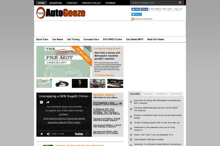
Task: Select the green car slider thumbnail
Action: click(x=115, y=84)
